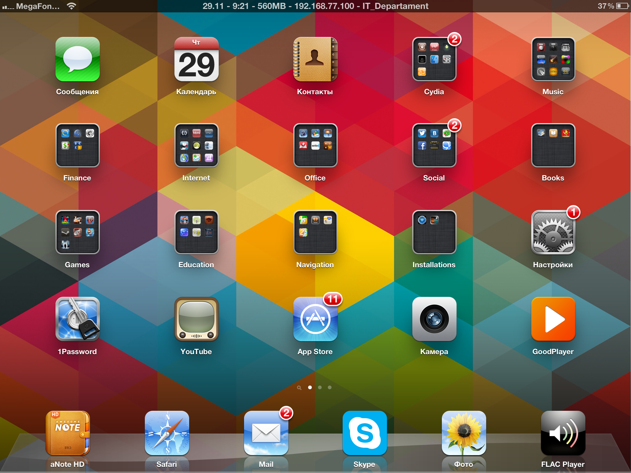Tap the App Store badge showing 11
The image size is (631, 473).
pos(333,299)
